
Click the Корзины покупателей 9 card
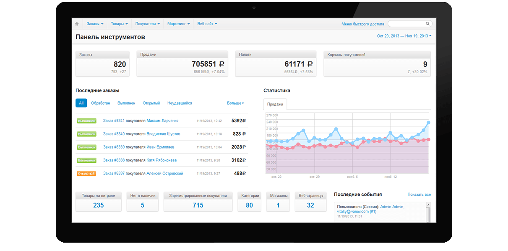tap(377, 64)
